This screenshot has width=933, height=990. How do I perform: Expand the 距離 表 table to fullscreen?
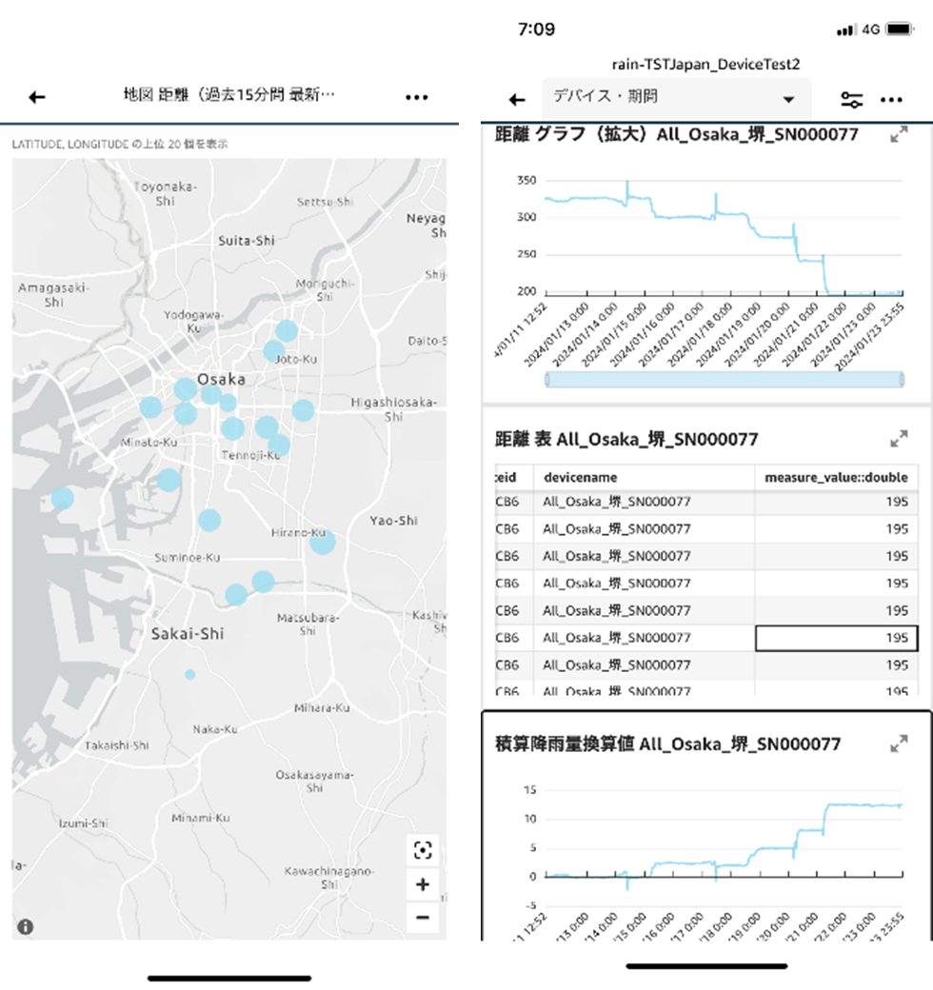click(898, 440)
